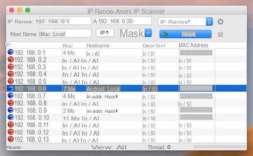This screenshot has height=156, width=253.
Task: Click the ending IP field 192.168.0.20
Action: tap(126, 21)
